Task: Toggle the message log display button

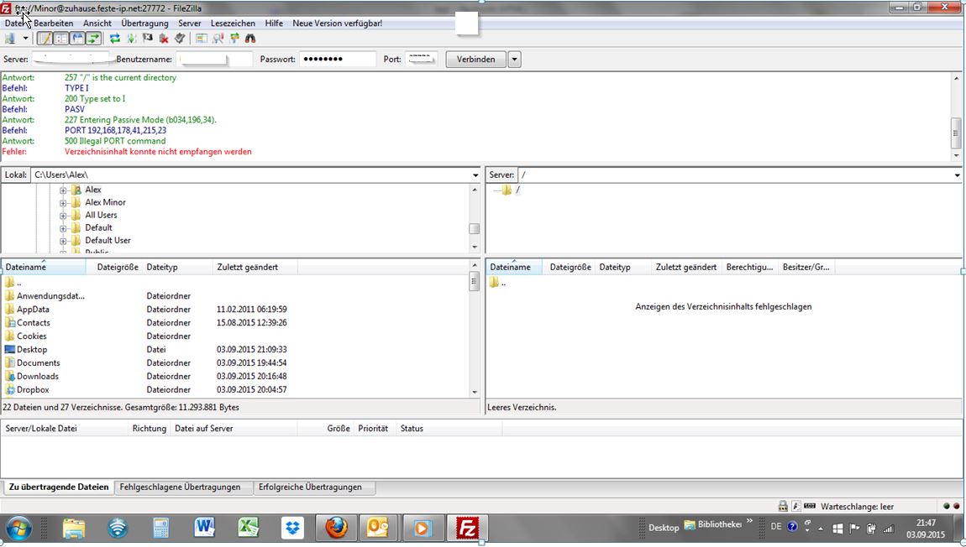Action: (45, 39)
